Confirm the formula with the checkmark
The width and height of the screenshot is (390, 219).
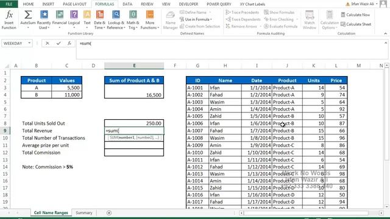click(x=58, y=43)
